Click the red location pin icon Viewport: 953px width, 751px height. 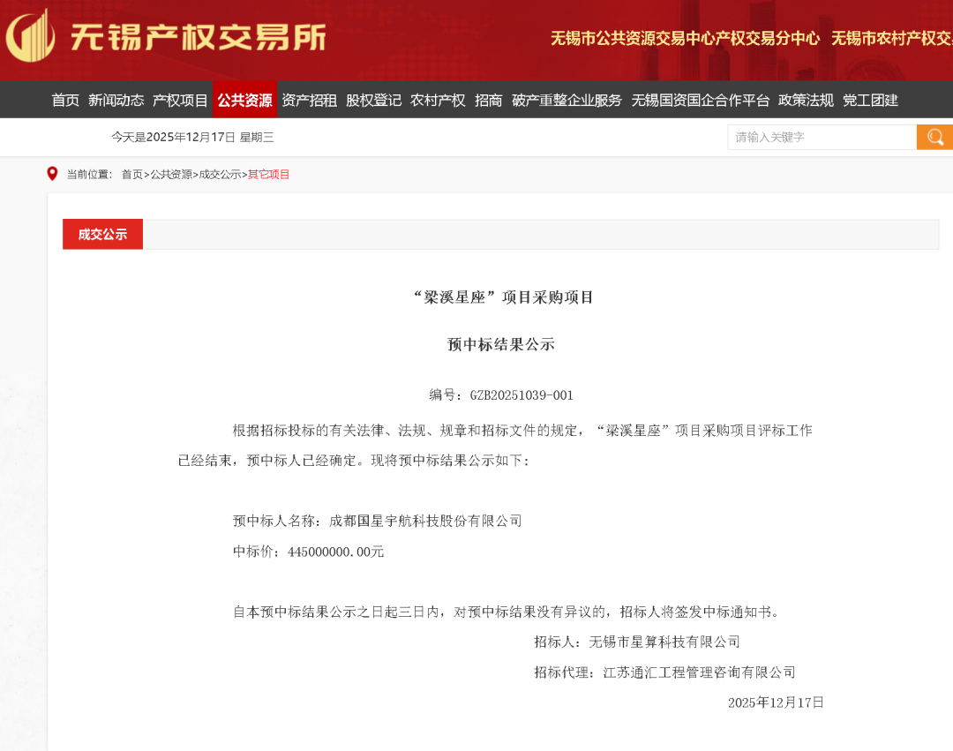click(52, 174)
